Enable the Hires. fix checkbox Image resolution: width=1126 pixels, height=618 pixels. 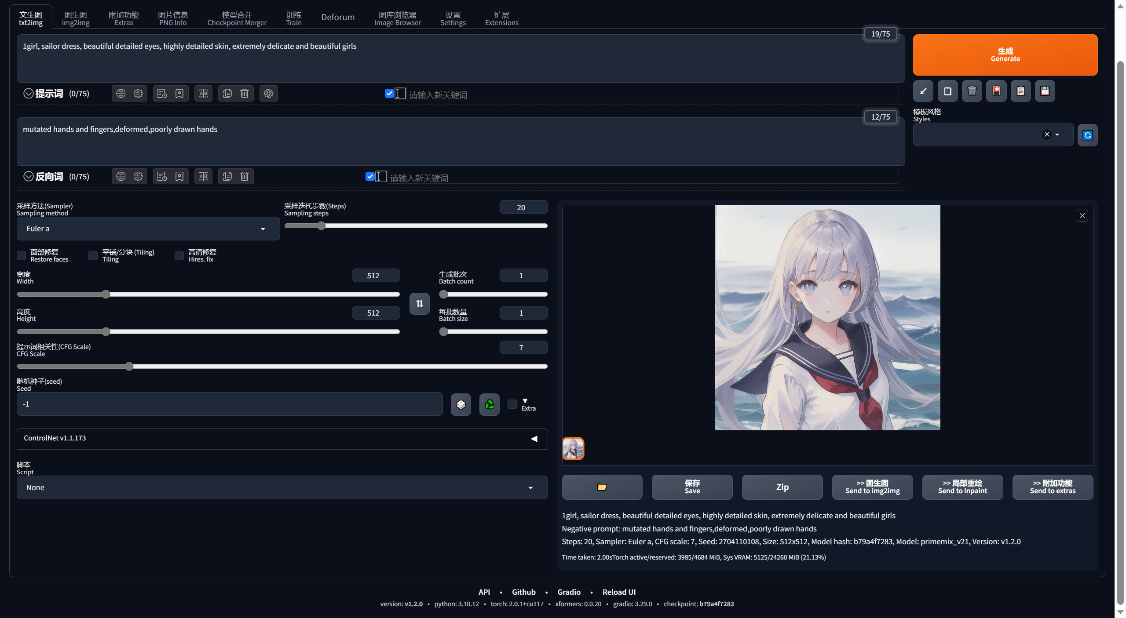pos(179,255)
